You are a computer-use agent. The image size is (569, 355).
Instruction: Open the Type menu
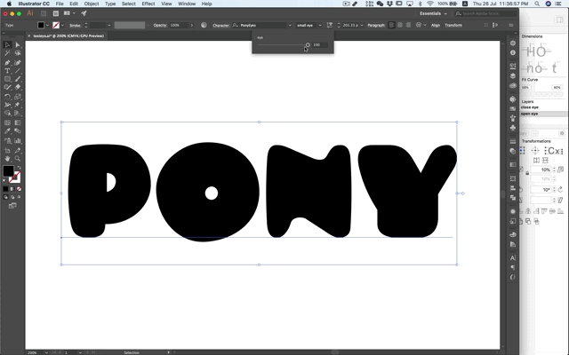[x=110, y=4]
